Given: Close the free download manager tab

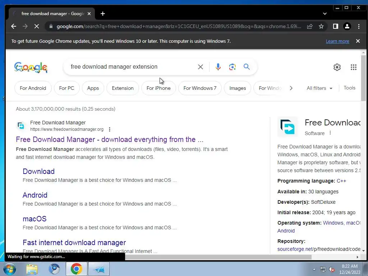Looking at the screenshot, I should [x=89, y=14].
